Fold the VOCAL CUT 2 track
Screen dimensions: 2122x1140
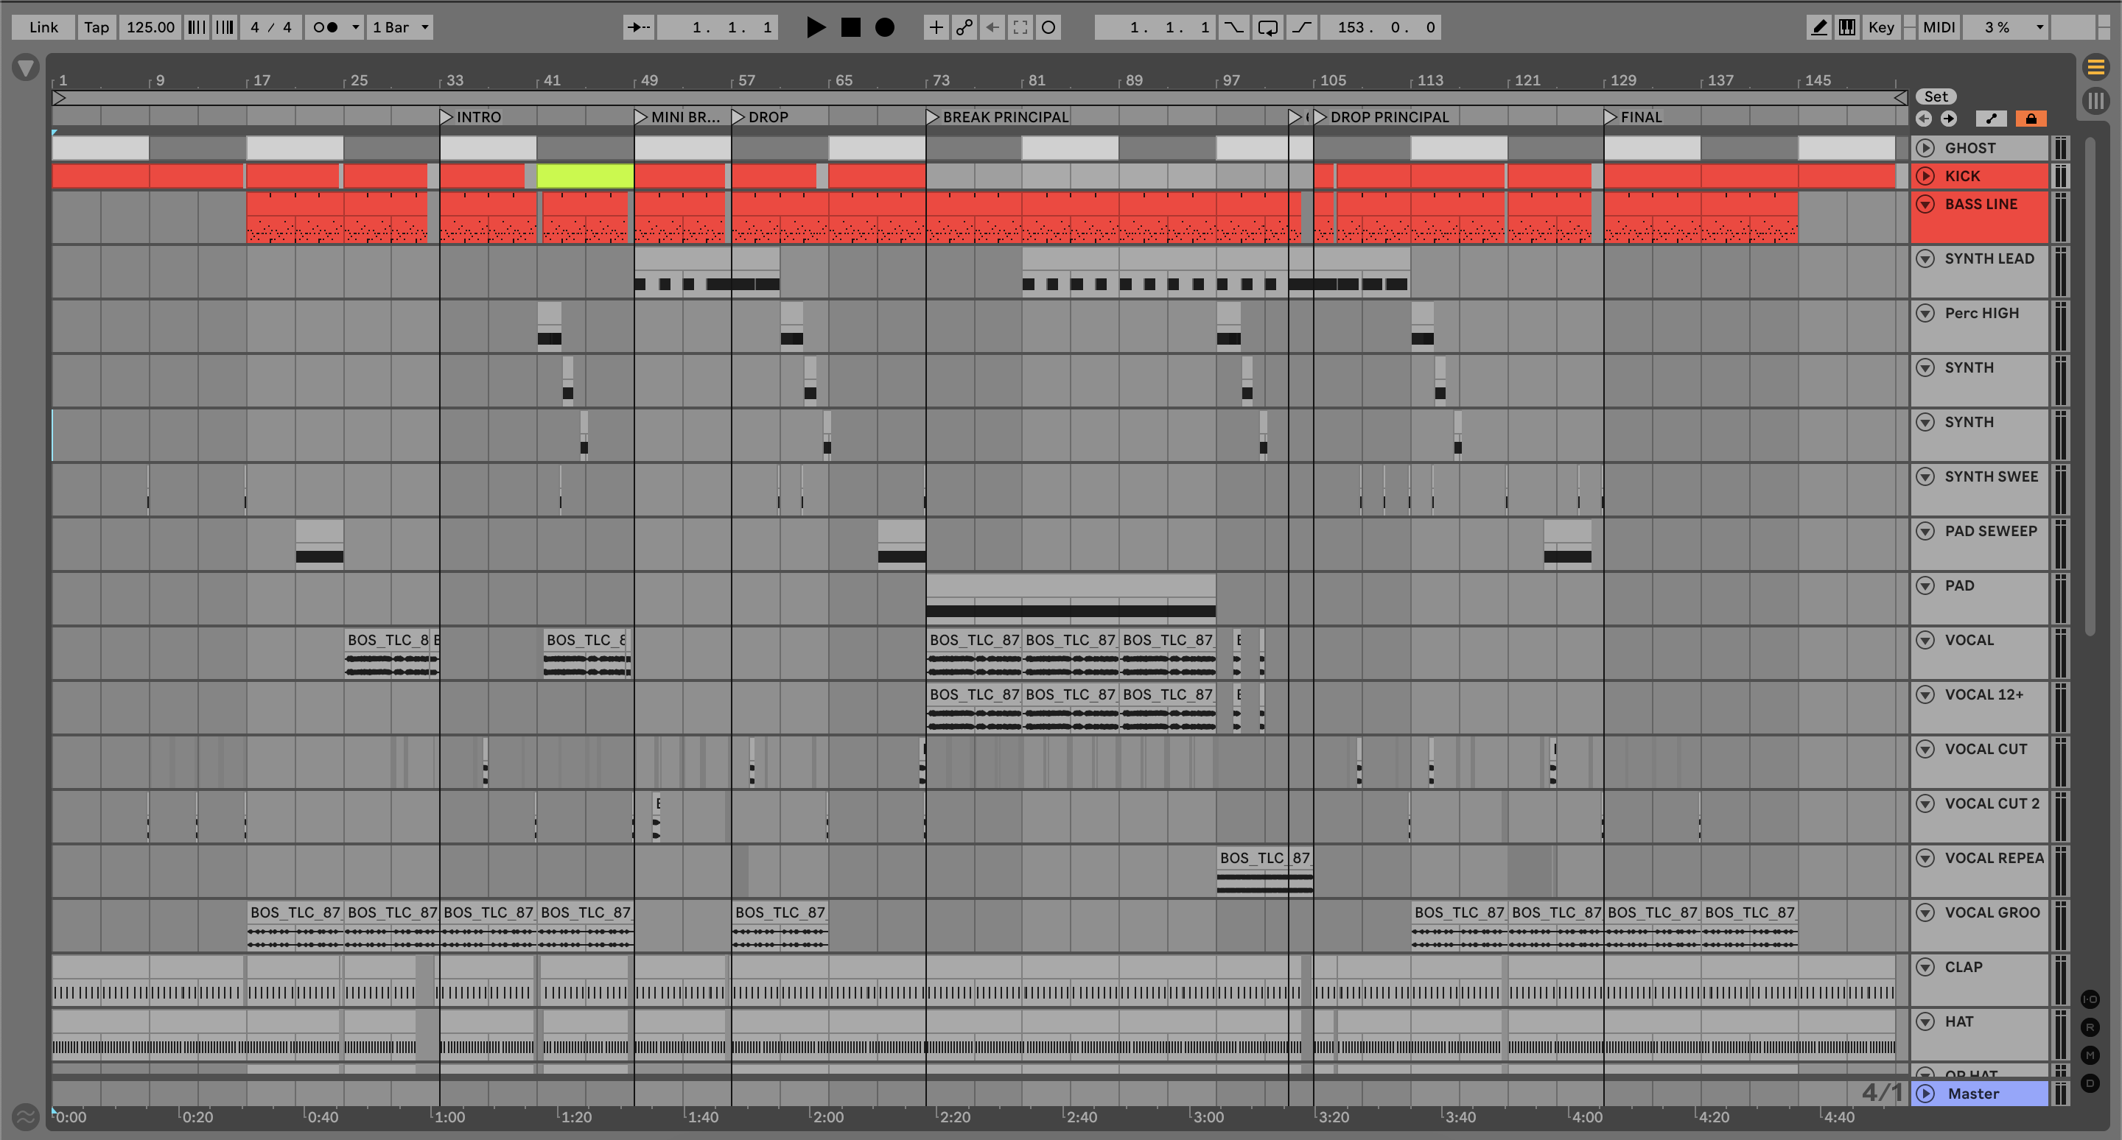[x=1925, y=803]
